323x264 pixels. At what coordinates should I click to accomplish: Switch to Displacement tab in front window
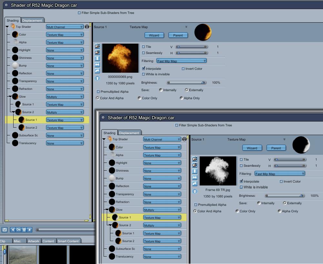coord(129,133)
